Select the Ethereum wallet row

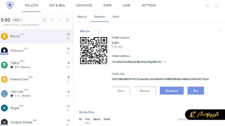[x=36, y=51]
